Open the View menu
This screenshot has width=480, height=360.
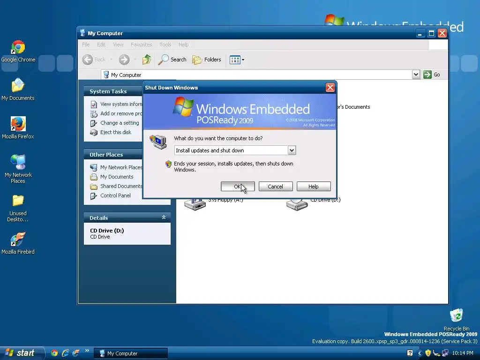coord(118,45)
